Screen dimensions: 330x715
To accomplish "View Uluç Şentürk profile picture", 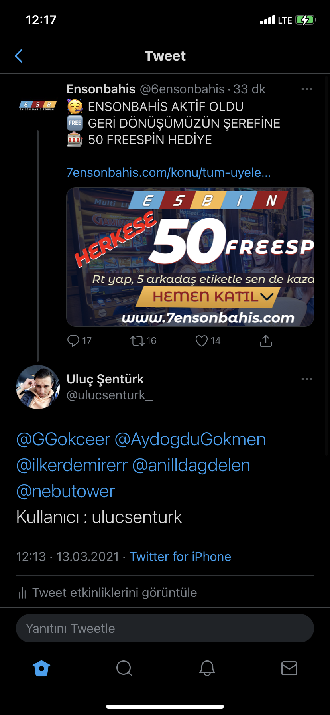I will click(x=38, y=387).
